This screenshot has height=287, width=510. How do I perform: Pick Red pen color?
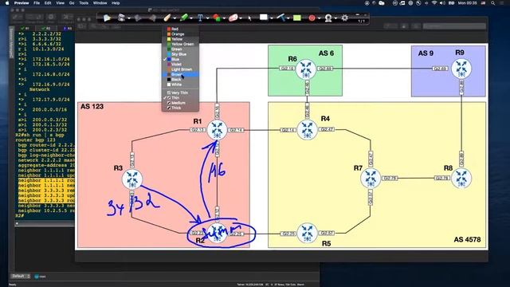180,29
